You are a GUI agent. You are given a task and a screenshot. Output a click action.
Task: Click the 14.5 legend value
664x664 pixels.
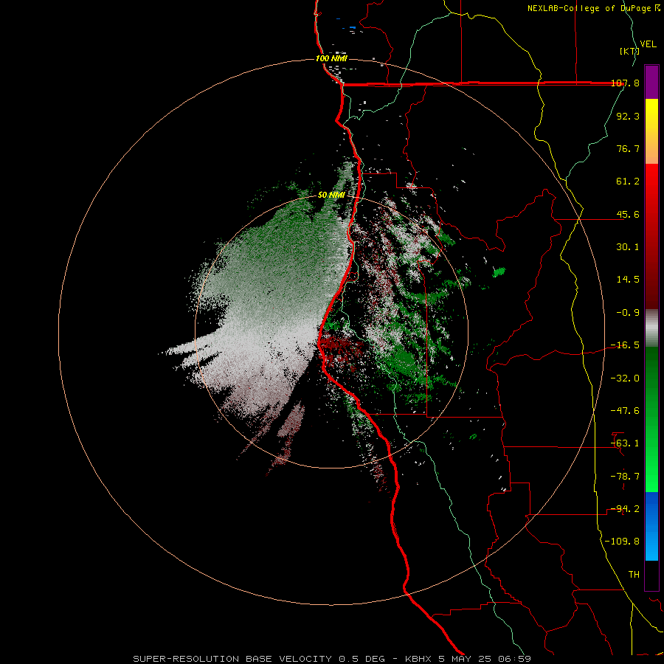[x=628, y=280]
